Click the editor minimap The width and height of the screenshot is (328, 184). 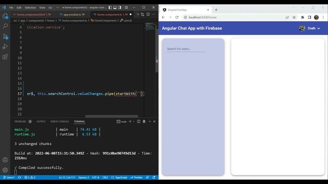pyautogui.click(x=150, y=27)
